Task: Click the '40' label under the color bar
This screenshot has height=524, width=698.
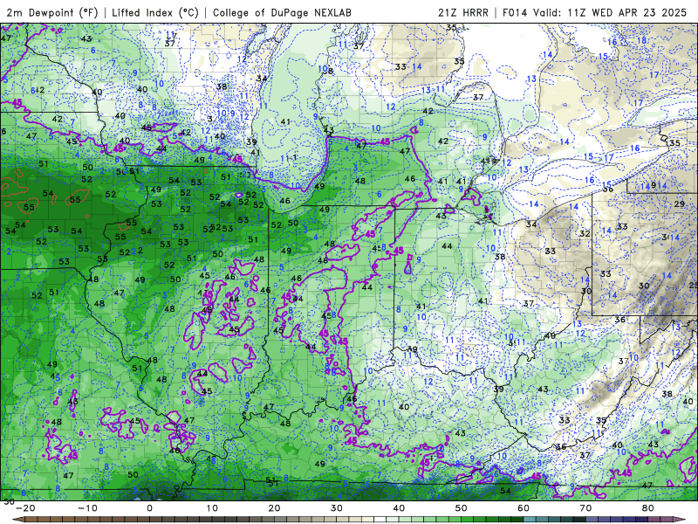Action: [399, 508]
